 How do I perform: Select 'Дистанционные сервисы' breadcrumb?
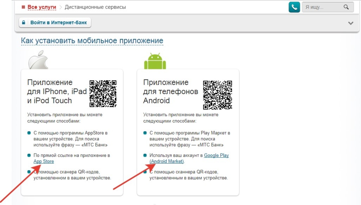[95, 7]
